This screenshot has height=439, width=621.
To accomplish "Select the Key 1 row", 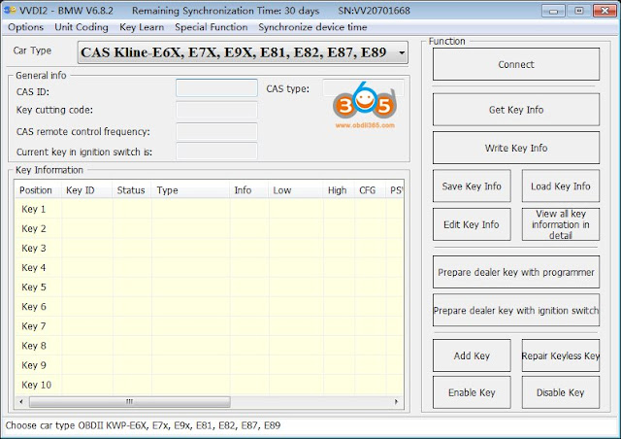I will [210, 209].
